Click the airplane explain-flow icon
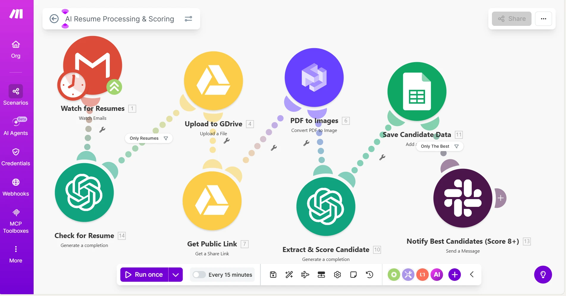The height and width of the screenshot is (296, 566). [x=305, y=275]
